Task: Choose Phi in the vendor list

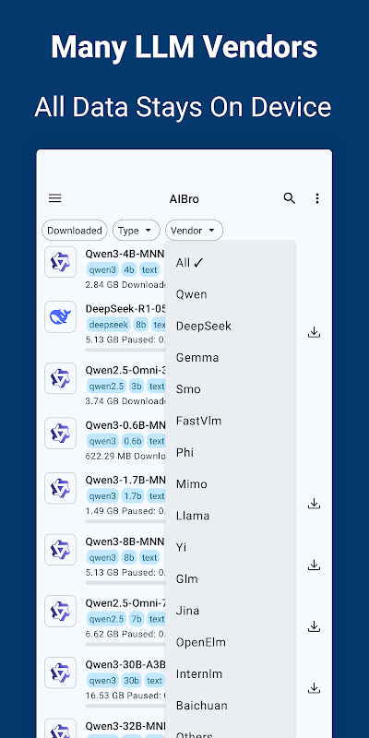Action: tap(230, 452)
